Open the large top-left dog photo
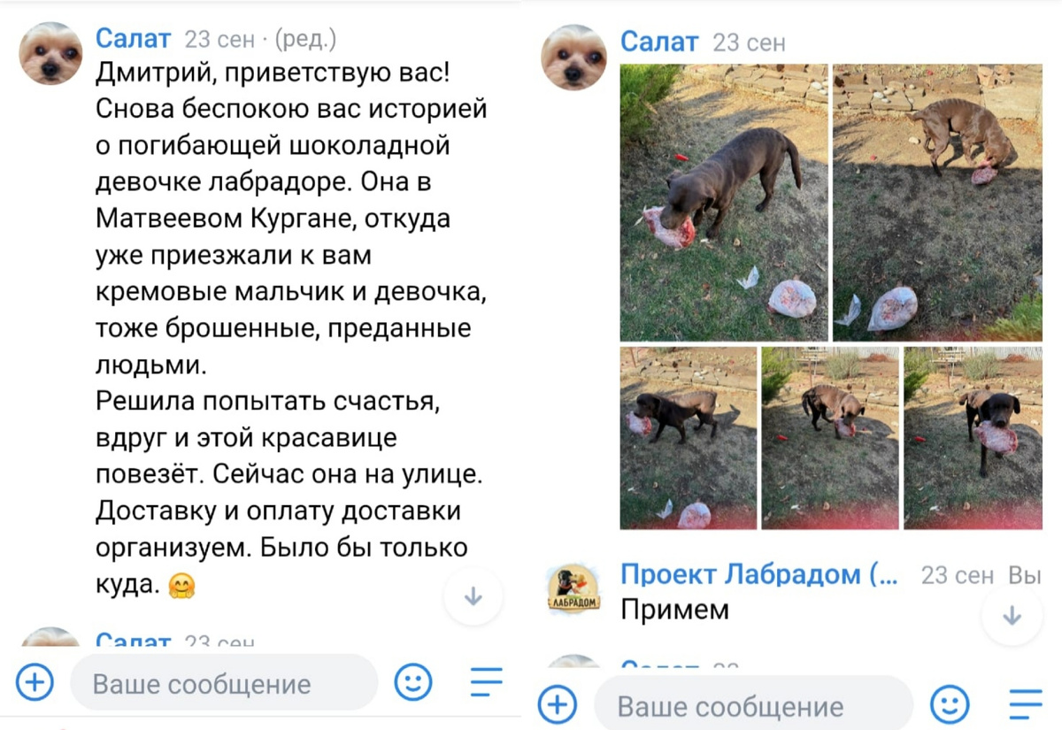This screenshot has height=730, width=1062. tap(724, 203)
